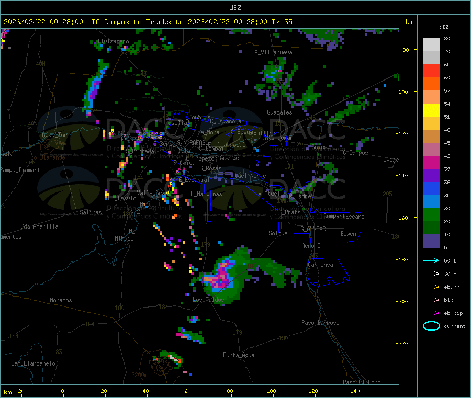
Task: Click the 'Carmensa' map label
Action: 320,265
